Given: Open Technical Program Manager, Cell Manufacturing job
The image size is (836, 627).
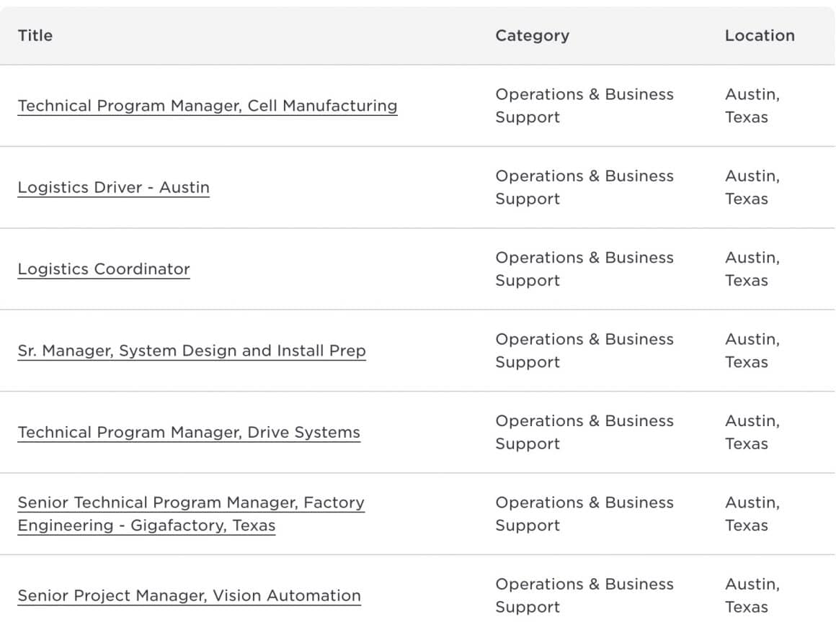Looking at the screenshot, I should point(208,106).
